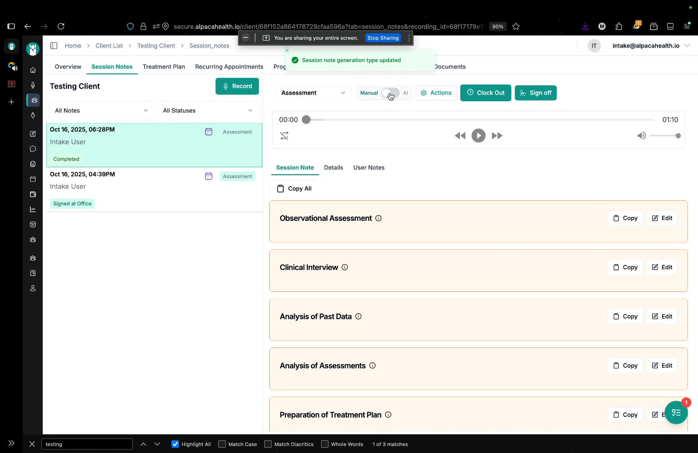Open the All Notes filter dropdown
The image size is (698, 453).
click(101, 111)
